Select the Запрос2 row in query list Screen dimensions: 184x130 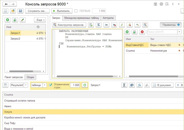click(x=25, y=39)
